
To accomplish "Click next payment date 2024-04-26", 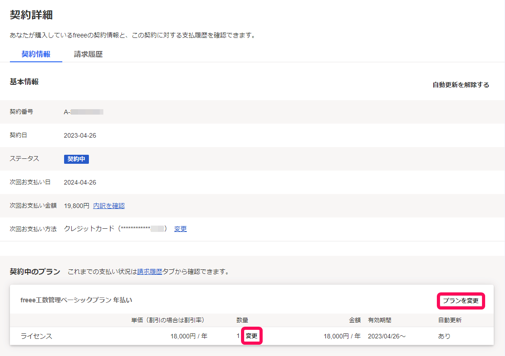I will pos(80,182).
